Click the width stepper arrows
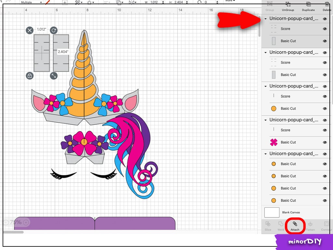The image size is (333, 250). point(163,2)
